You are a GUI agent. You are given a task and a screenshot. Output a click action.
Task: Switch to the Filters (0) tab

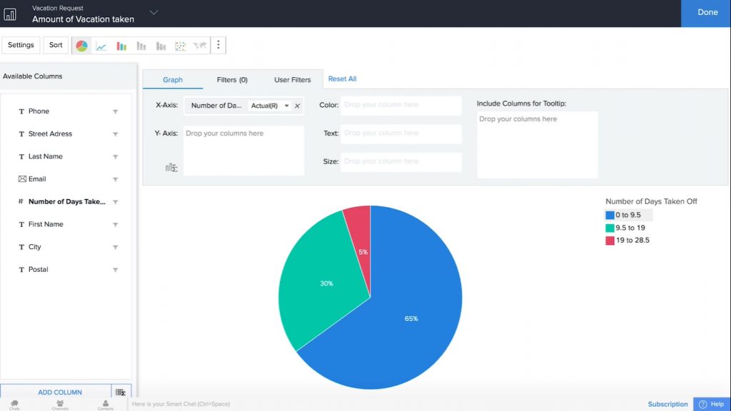click(x=232, y=80)
